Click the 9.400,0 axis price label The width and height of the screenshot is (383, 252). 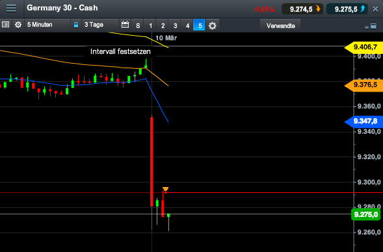coord(369,57)
